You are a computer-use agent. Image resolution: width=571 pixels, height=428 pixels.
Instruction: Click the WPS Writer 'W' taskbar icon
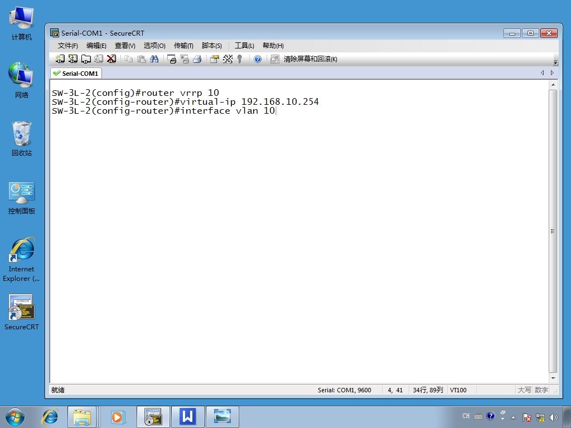[187, 417]
